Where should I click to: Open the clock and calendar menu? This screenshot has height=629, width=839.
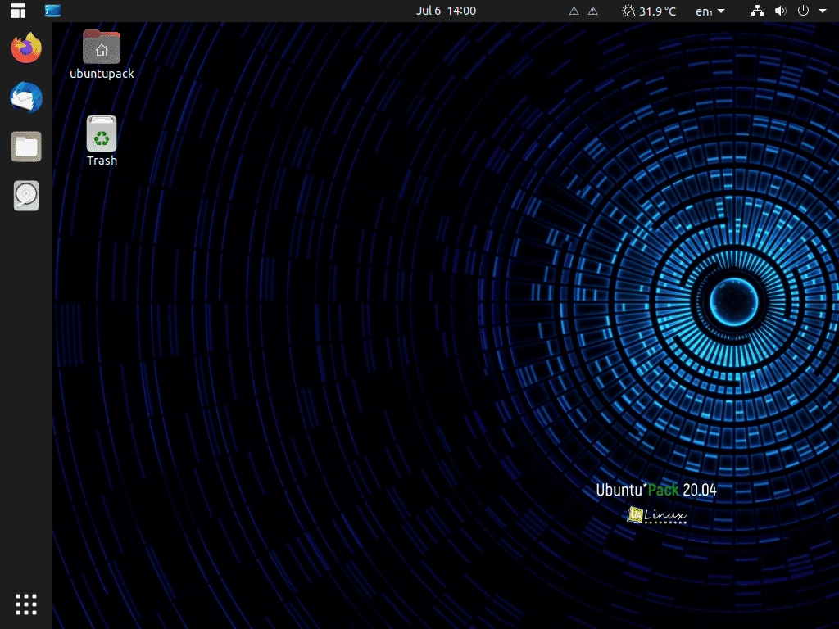(x=446, y=11)
